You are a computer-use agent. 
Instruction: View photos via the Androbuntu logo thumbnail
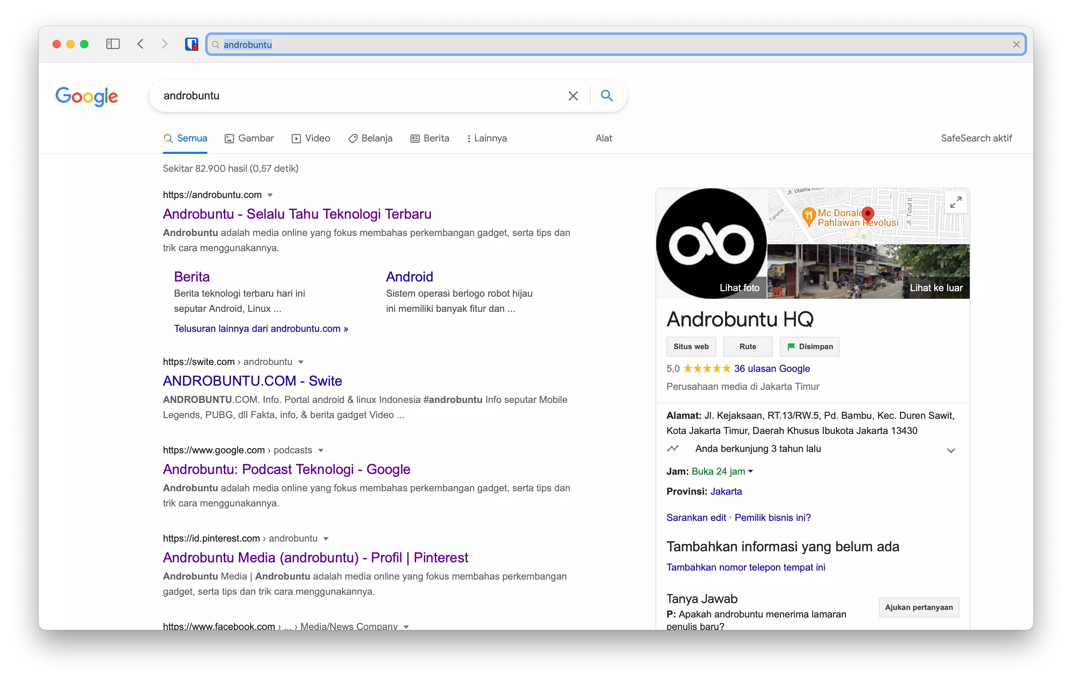coord(711,243)
